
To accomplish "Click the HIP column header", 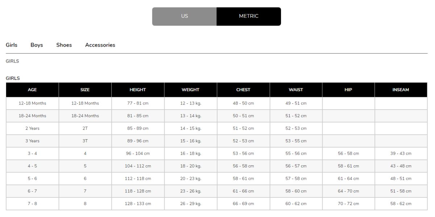I will point(348,90).
